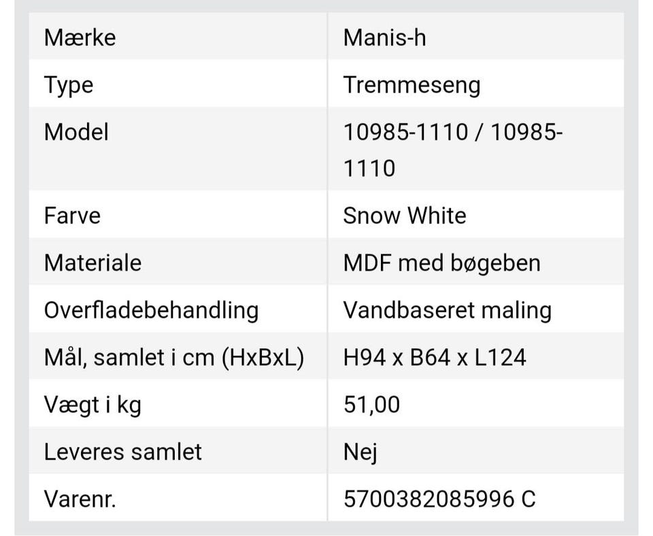653x536 pixels.
Task: Select the H94 x B64 x L124 dimensions
Action: click(x=435, y=358)
